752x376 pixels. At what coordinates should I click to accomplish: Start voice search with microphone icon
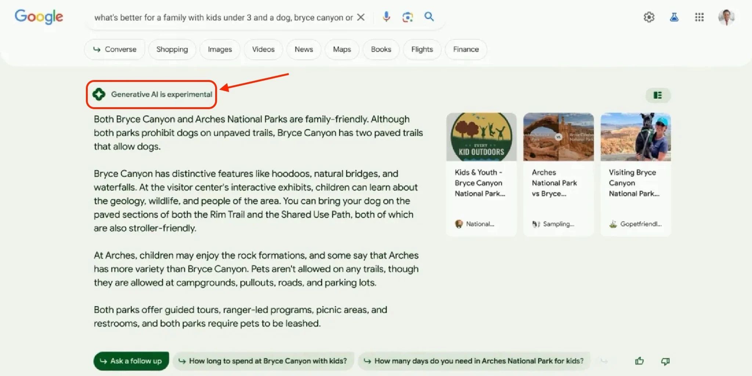[386, 17]
